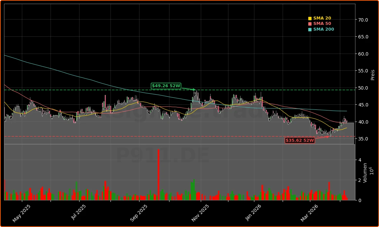This screenshot has height=227, width=379.
Task: Click the red $35.62 52W low label
Action: pos(299,140)
